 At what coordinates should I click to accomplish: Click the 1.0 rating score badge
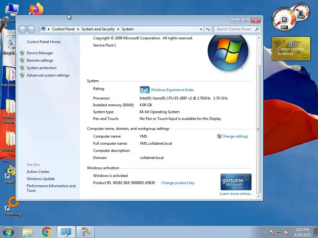(x=145, y=90)
